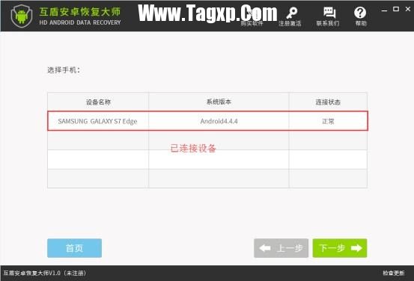414x281 pixels.
Task: Click the 上一步 previous step button
Action: click(281, 248)
